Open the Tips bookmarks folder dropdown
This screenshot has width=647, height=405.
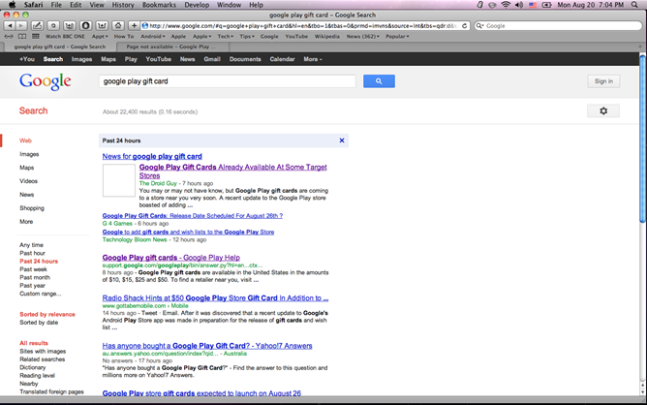(247, 36)
